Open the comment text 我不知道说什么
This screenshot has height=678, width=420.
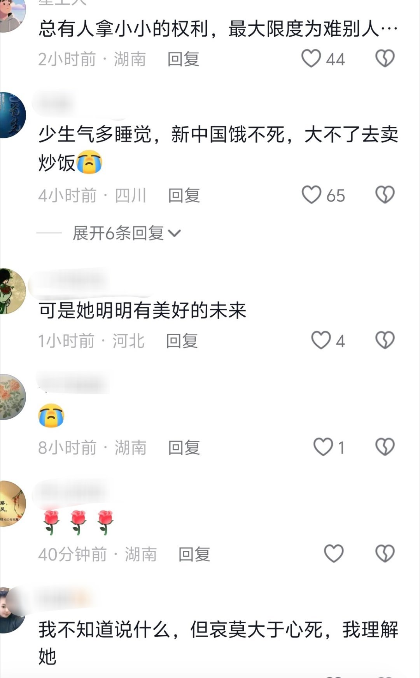coord(218,643)
